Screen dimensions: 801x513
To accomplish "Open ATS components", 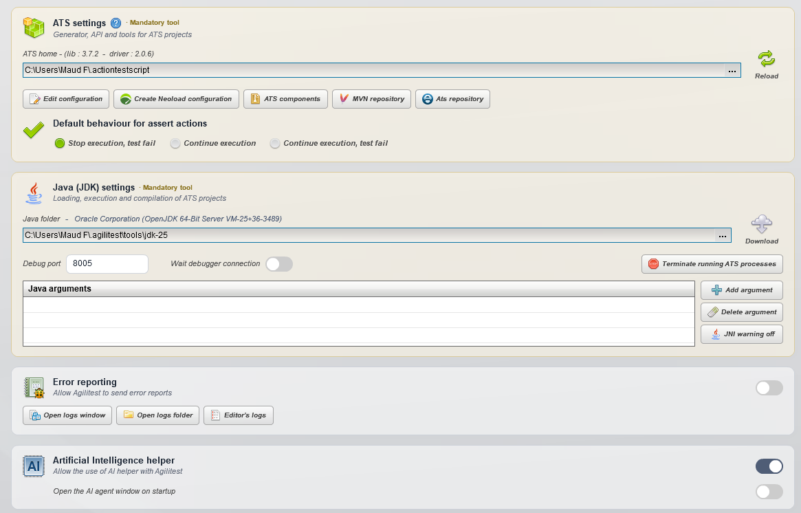I will (285, 99).
